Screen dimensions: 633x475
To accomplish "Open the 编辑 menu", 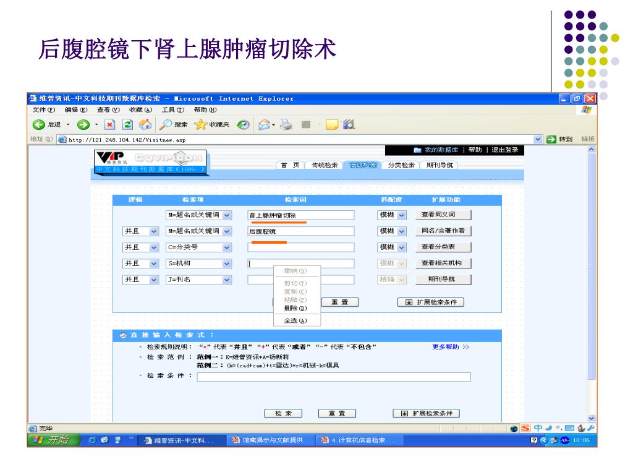I will 76,110.
